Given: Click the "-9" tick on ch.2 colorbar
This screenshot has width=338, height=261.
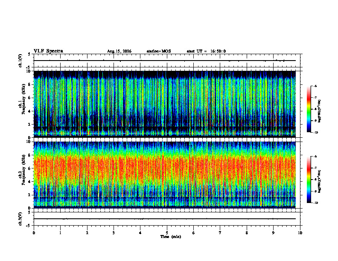Looking at the screenshot, I should pos(315,191).
